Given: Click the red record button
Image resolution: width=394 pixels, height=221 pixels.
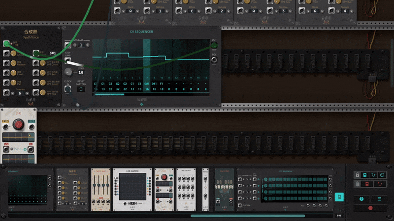Looking at the screenshot, I should 370,208.
